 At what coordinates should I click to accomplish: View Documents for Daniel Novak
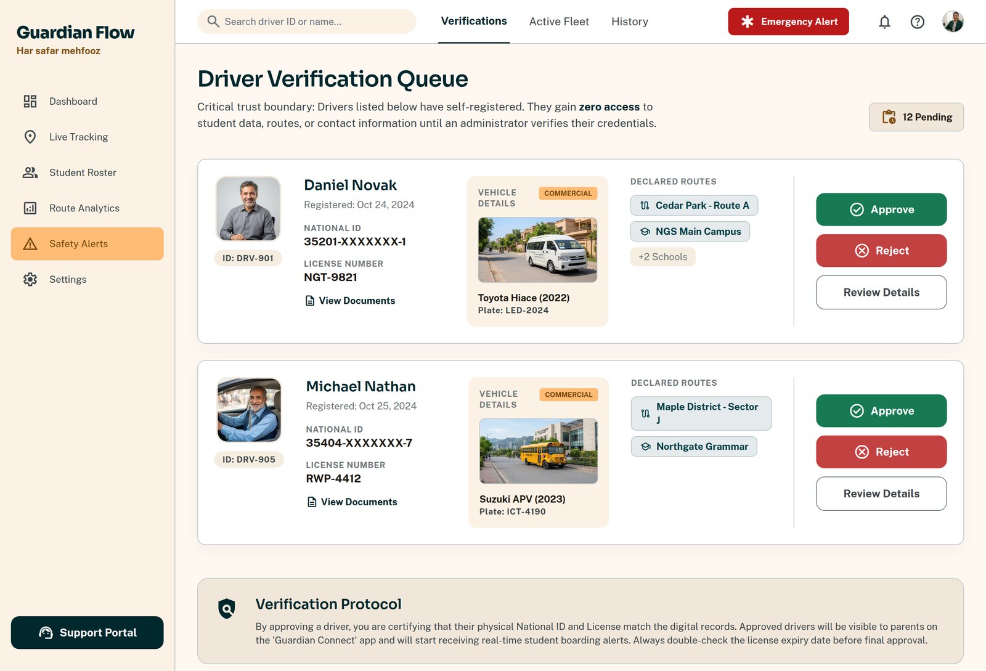[x=350, y=301]
